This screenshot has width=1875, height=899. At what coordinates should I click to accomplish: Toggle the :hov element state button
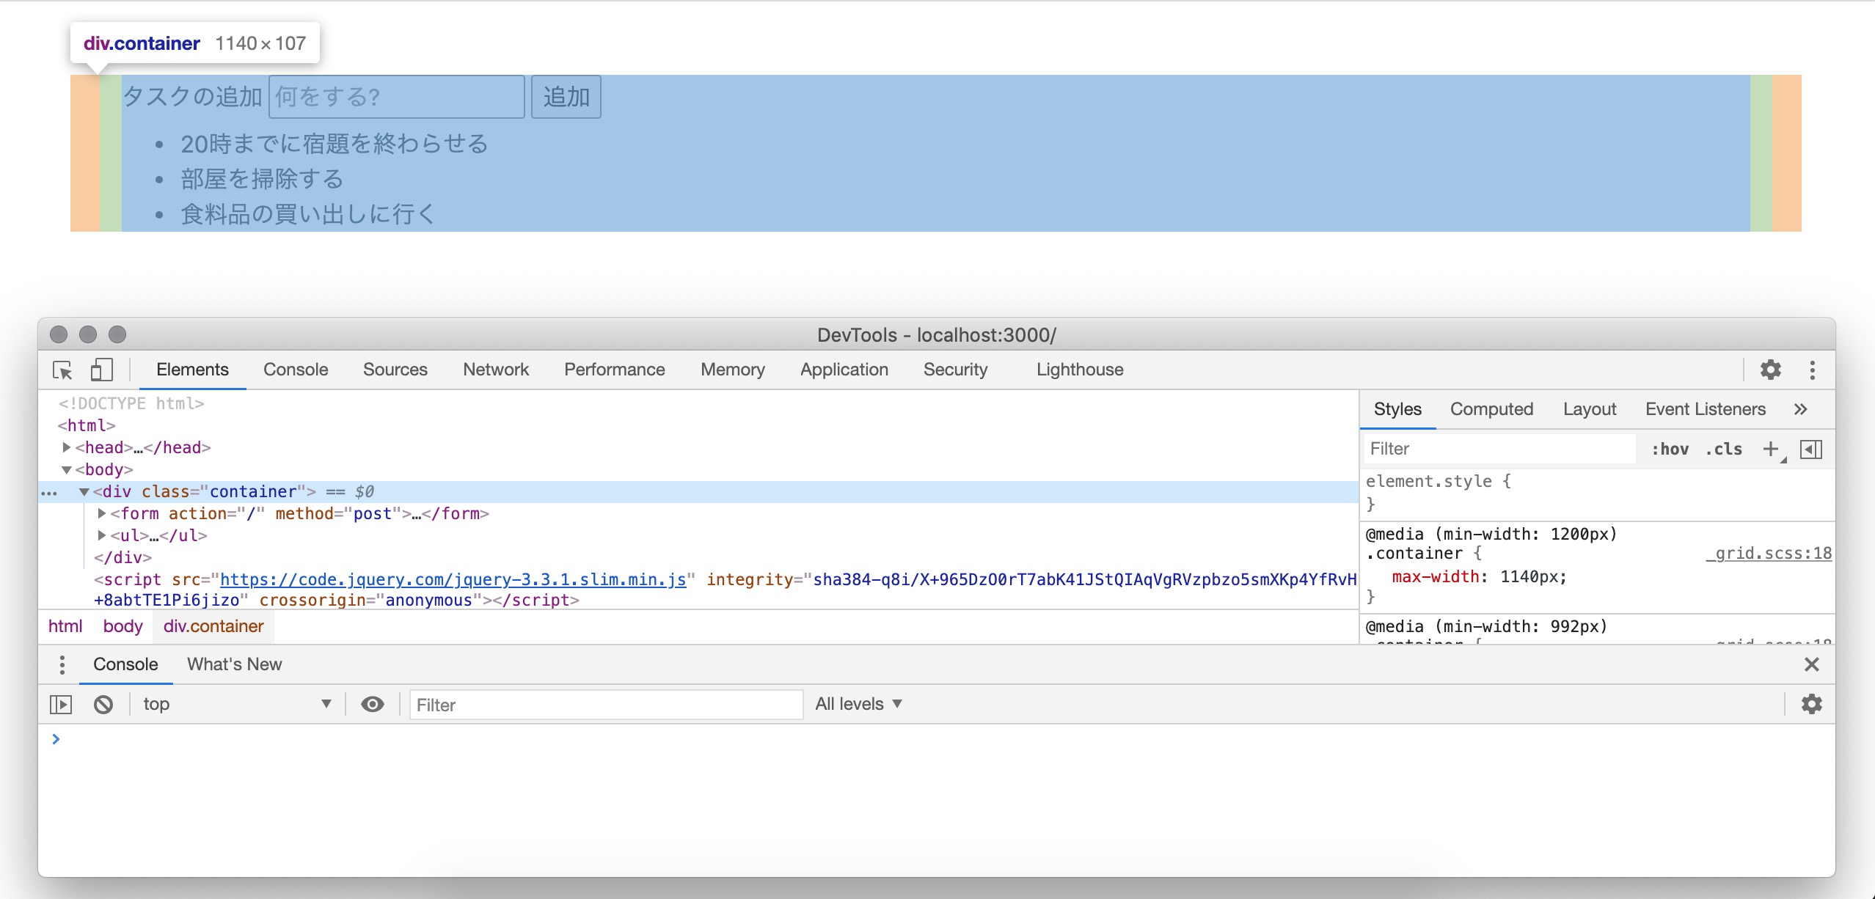click(x=1670, y=449)
